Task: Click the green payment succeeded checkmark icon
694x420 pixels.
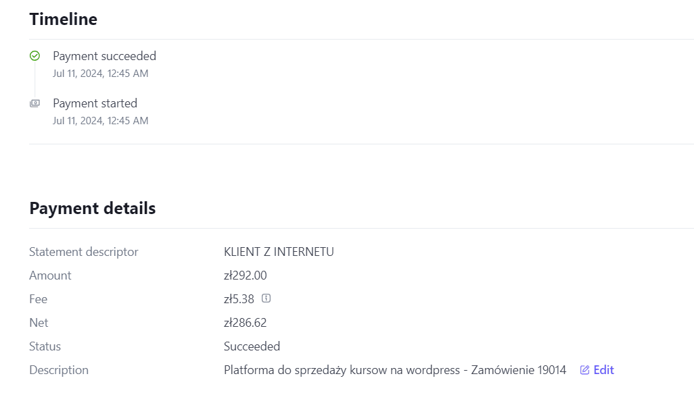Action: 34,56
